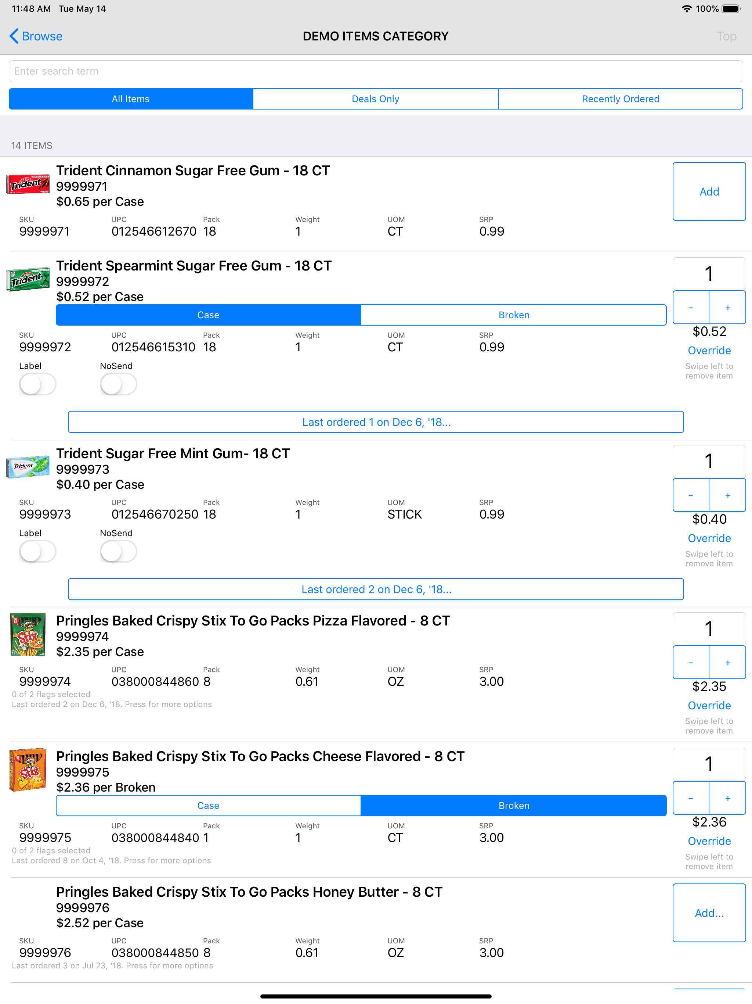Override price for Pringles Cheese Stix
The height and width of the screenshot is (1004, 752).
click(x=709, y=841)
